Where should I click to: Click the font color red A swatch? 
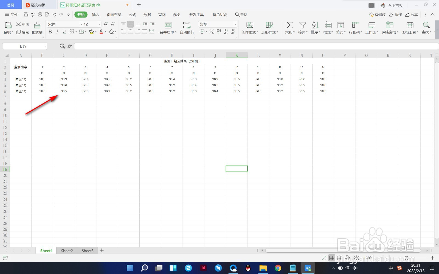coord(101,32)
